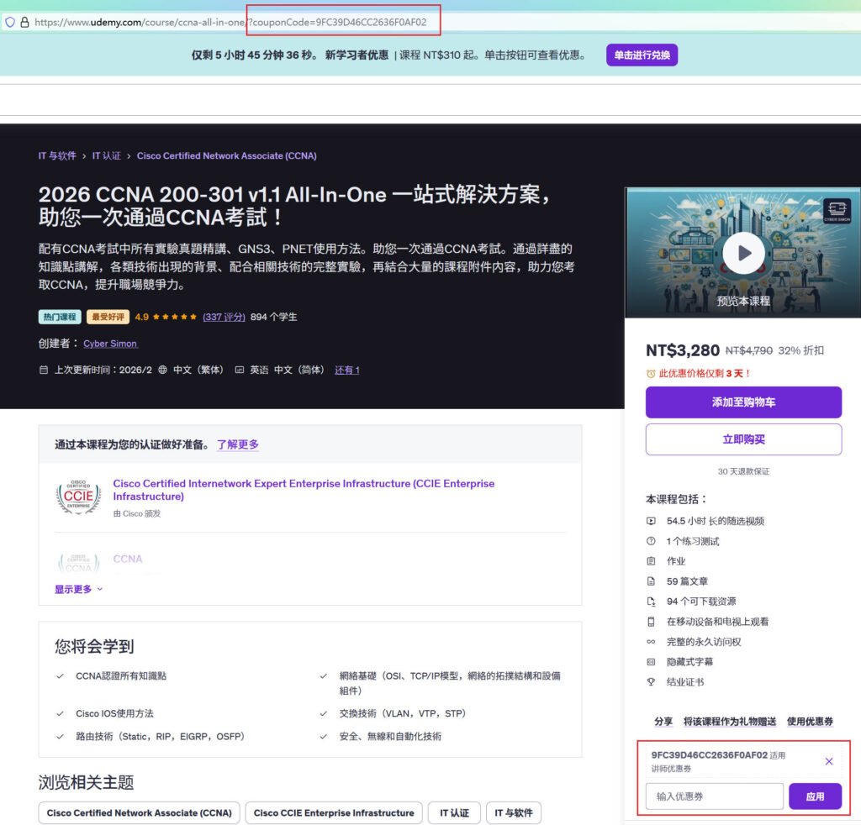This screenshot has width=861, height=825.
Task: Open the IT 与软件 breadcrumb
Action: 57,156
